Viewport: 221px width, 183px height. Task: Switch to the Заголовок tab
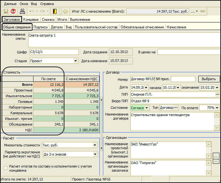tap(12, 20)
